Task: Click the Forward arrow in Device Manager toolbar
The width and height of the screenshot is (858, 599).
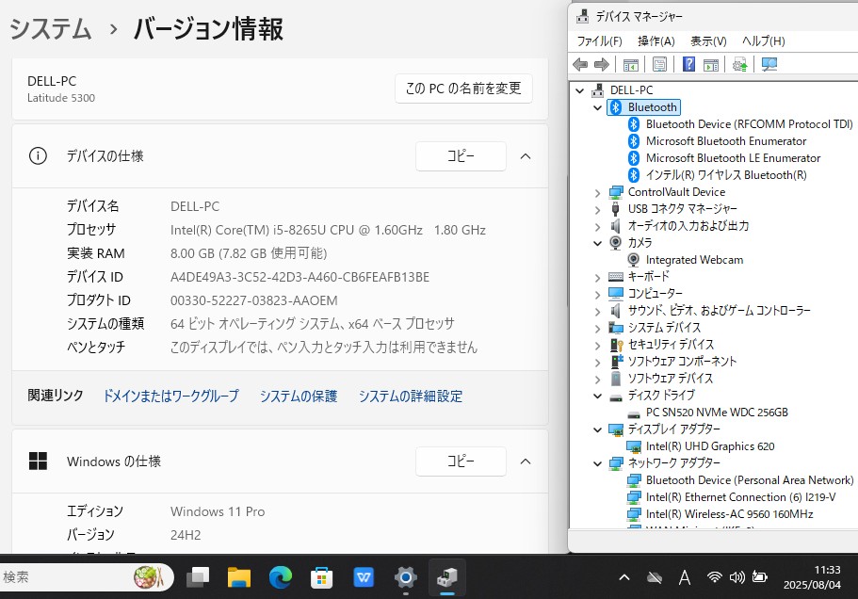Action: (x=602, y=65)
